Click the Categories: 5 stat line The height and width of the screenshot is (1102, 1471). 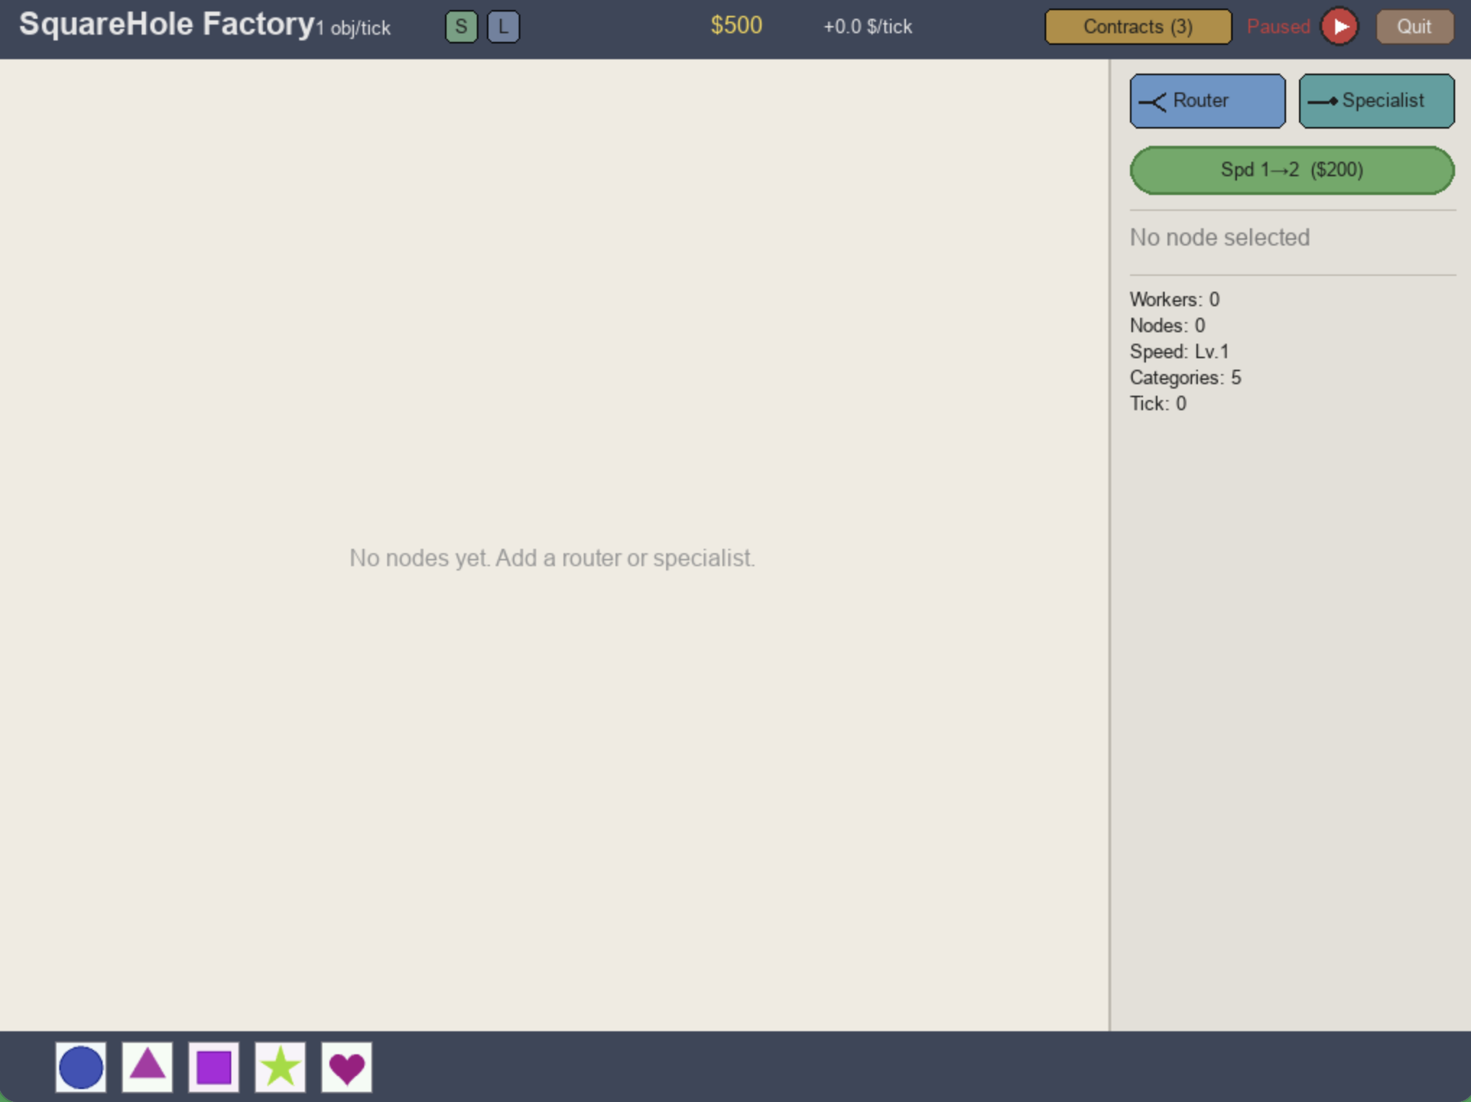(1185, 377)
